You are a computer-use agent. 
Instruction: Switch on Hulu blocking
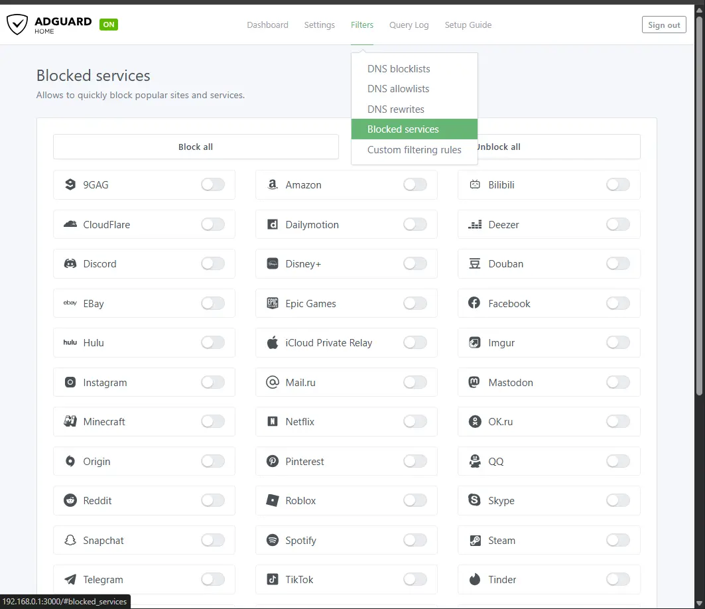point(213,342)
